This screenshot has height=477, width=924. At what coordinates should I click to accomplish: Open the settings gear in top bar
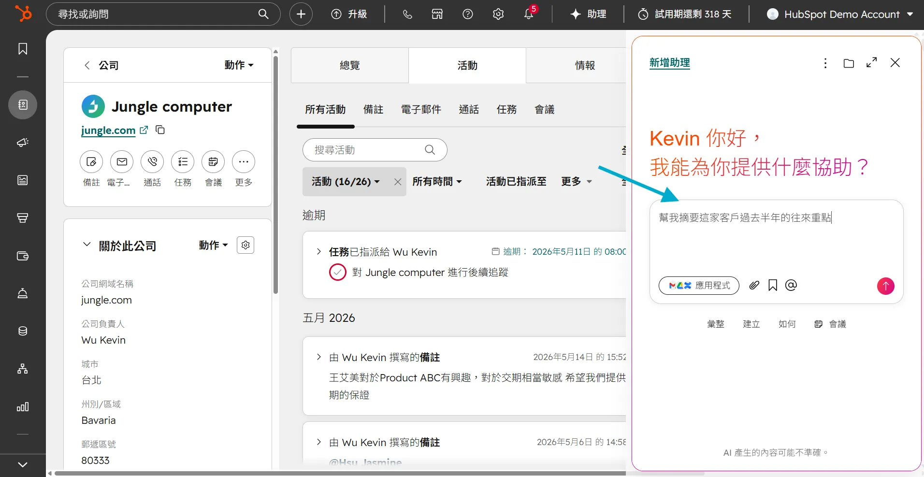pos(498,14)
